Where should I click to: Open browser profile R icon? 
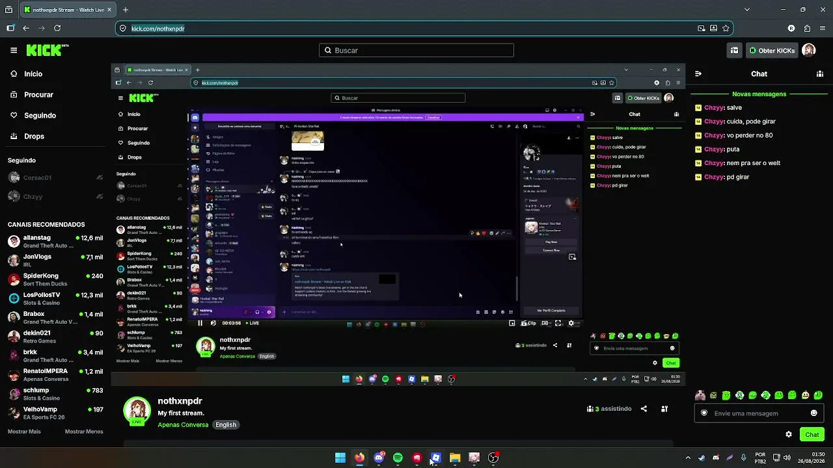[791, 29]
